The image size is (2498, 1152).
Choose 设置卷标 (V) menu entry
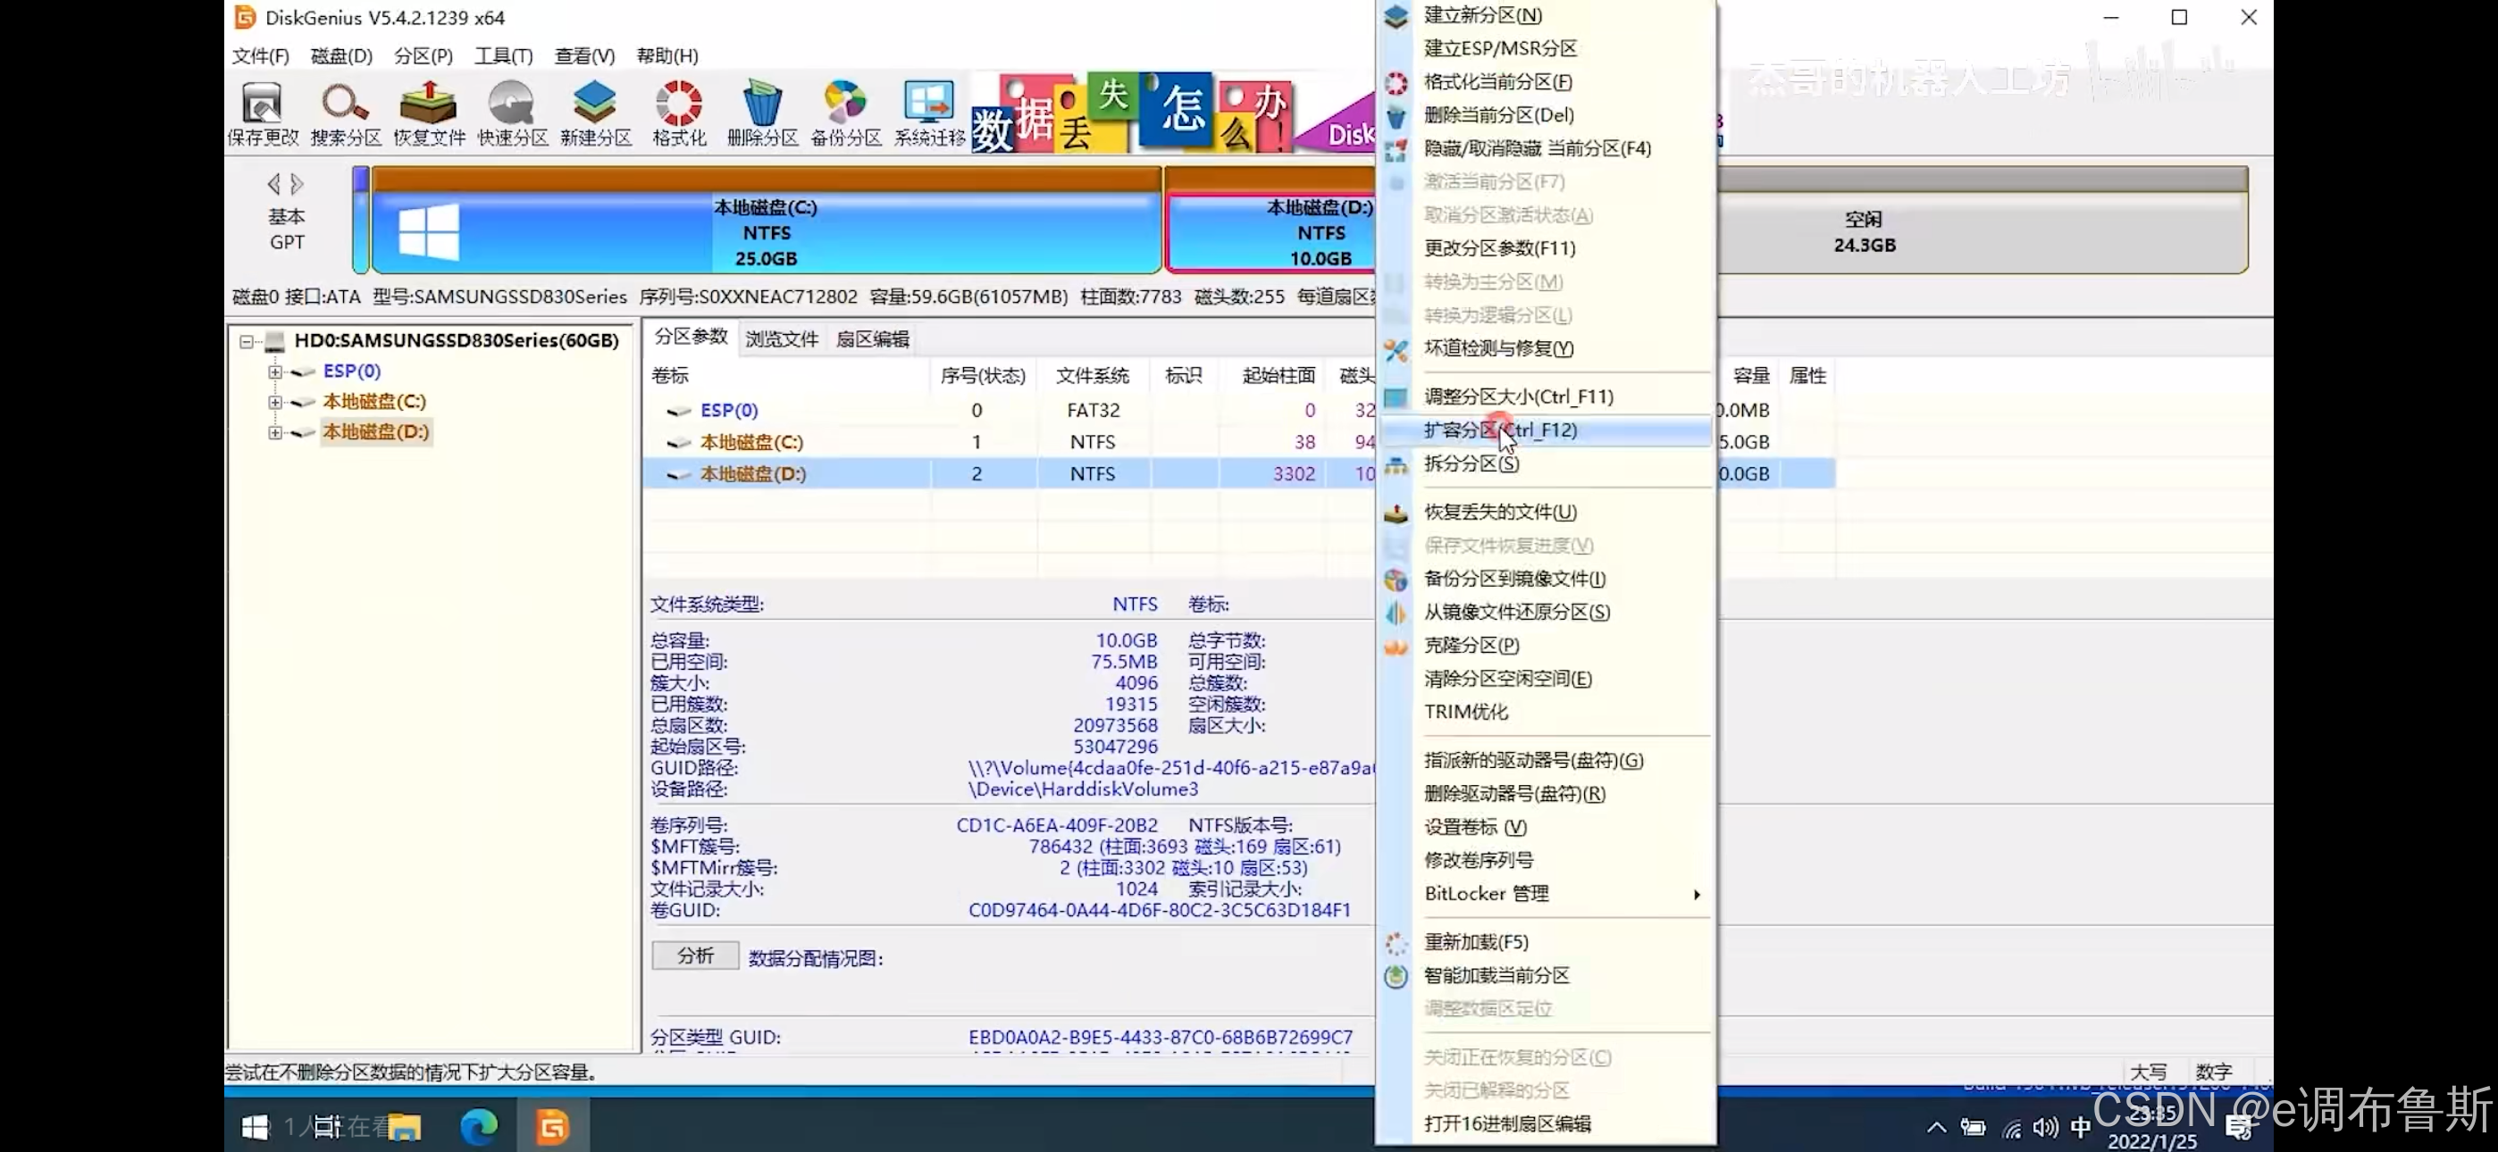point(1546,827)
